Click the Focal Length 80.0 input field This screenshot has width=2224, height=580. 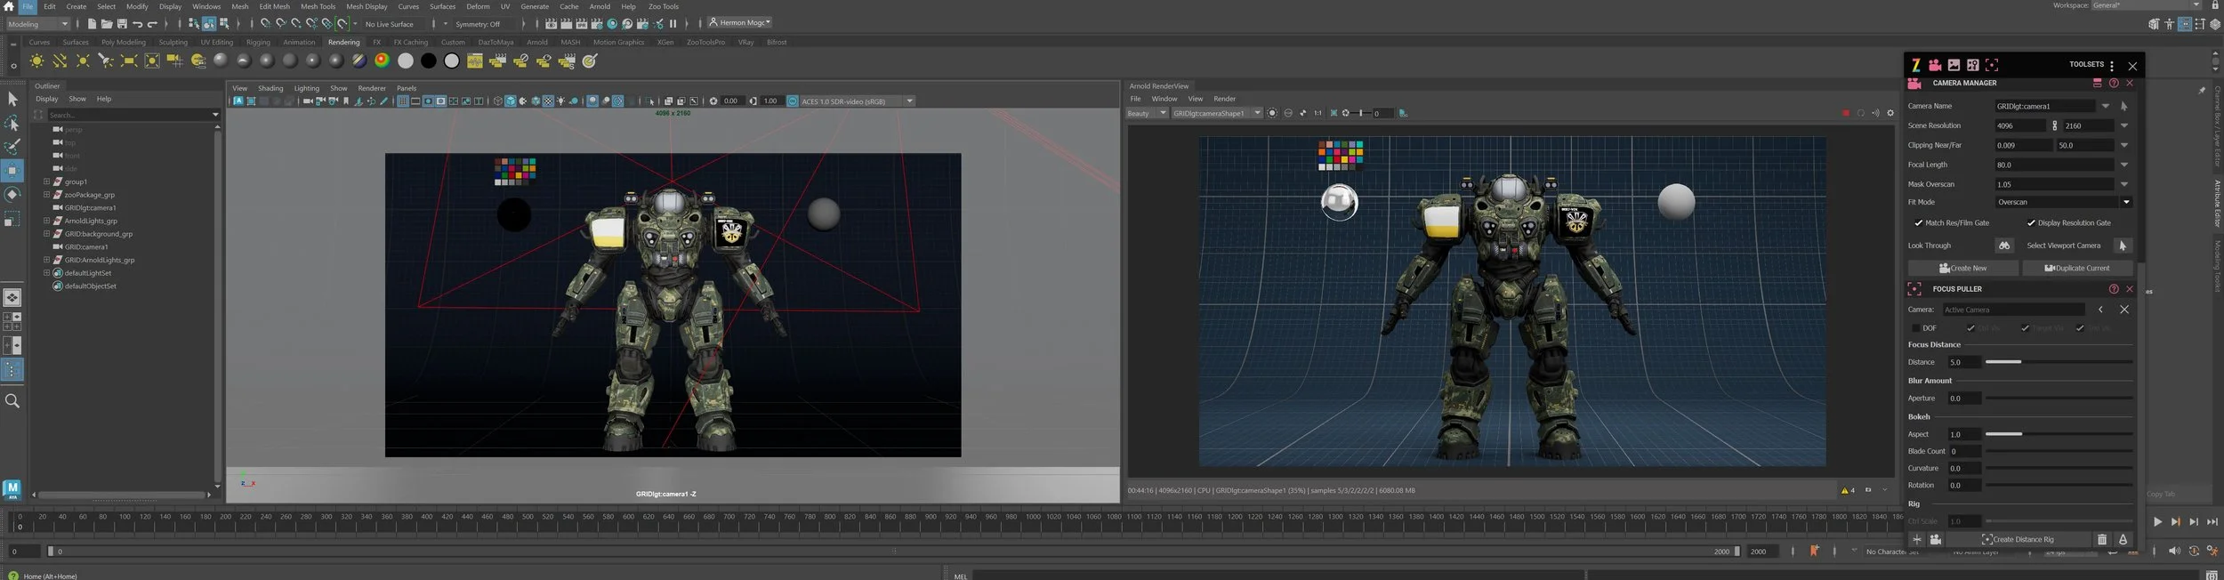[x=2054, y=165]
